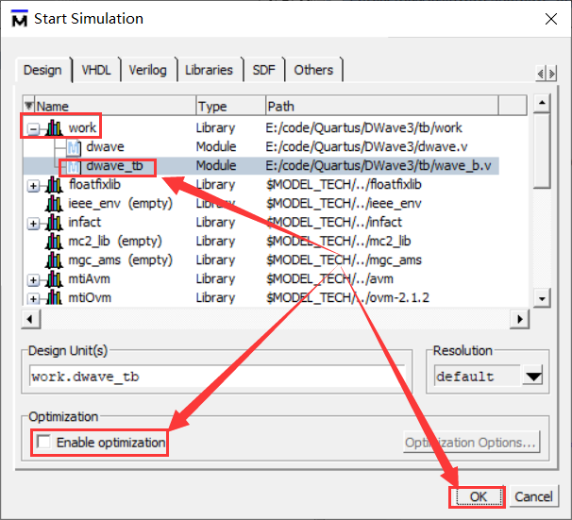Click the mtiAvm library icon

pyautogui.click(x=54, y=279)
